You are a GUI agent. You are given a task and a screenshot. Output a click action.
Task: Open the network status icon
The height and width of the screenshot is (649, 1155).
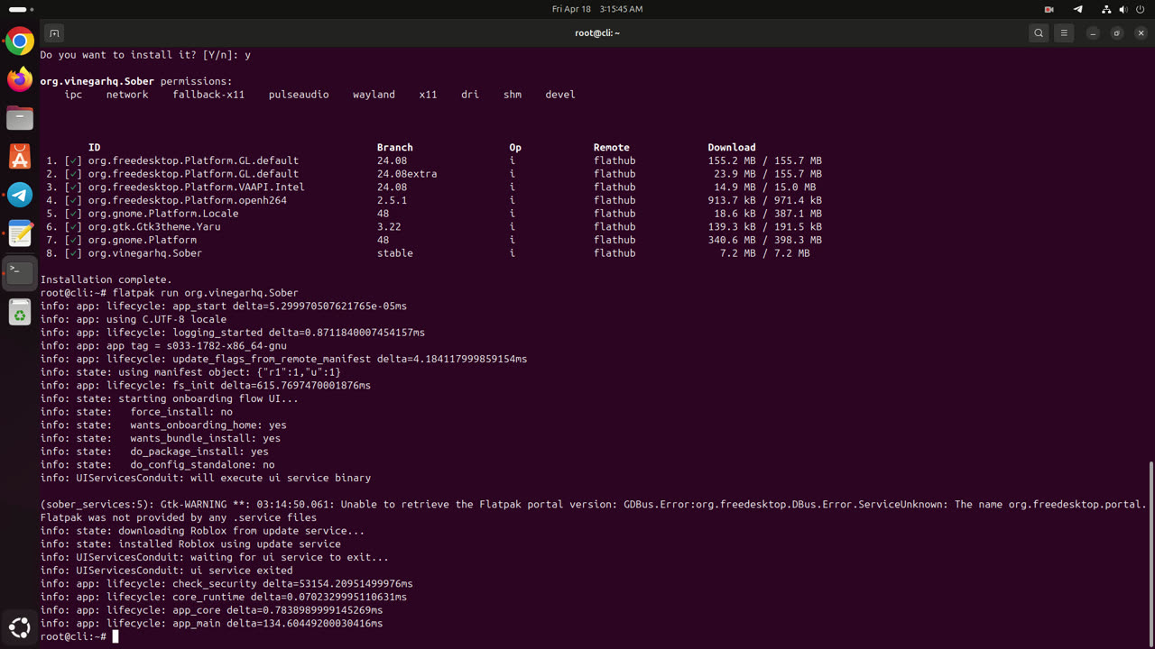1106,9
